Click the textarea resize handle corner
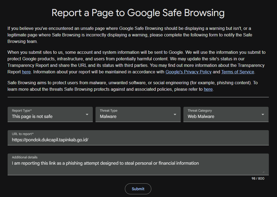Image resolution: width=277 pixels, height=197 pixels. (263, 172)
